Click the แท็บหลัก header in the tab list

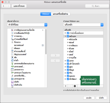(x=83, y=30)
